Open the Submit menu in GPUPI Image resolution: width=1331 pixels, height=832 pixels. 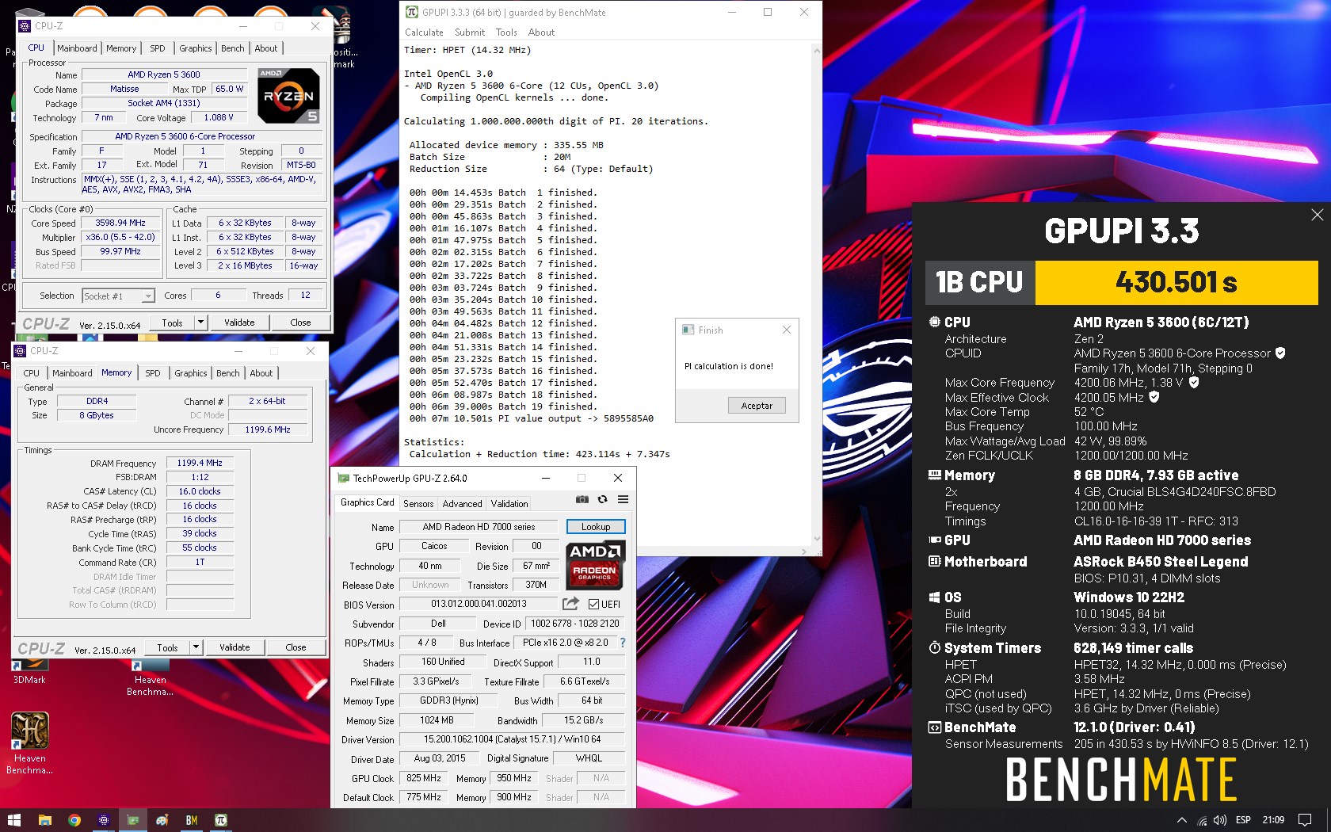pyautogui.click(x=470, y=32)
